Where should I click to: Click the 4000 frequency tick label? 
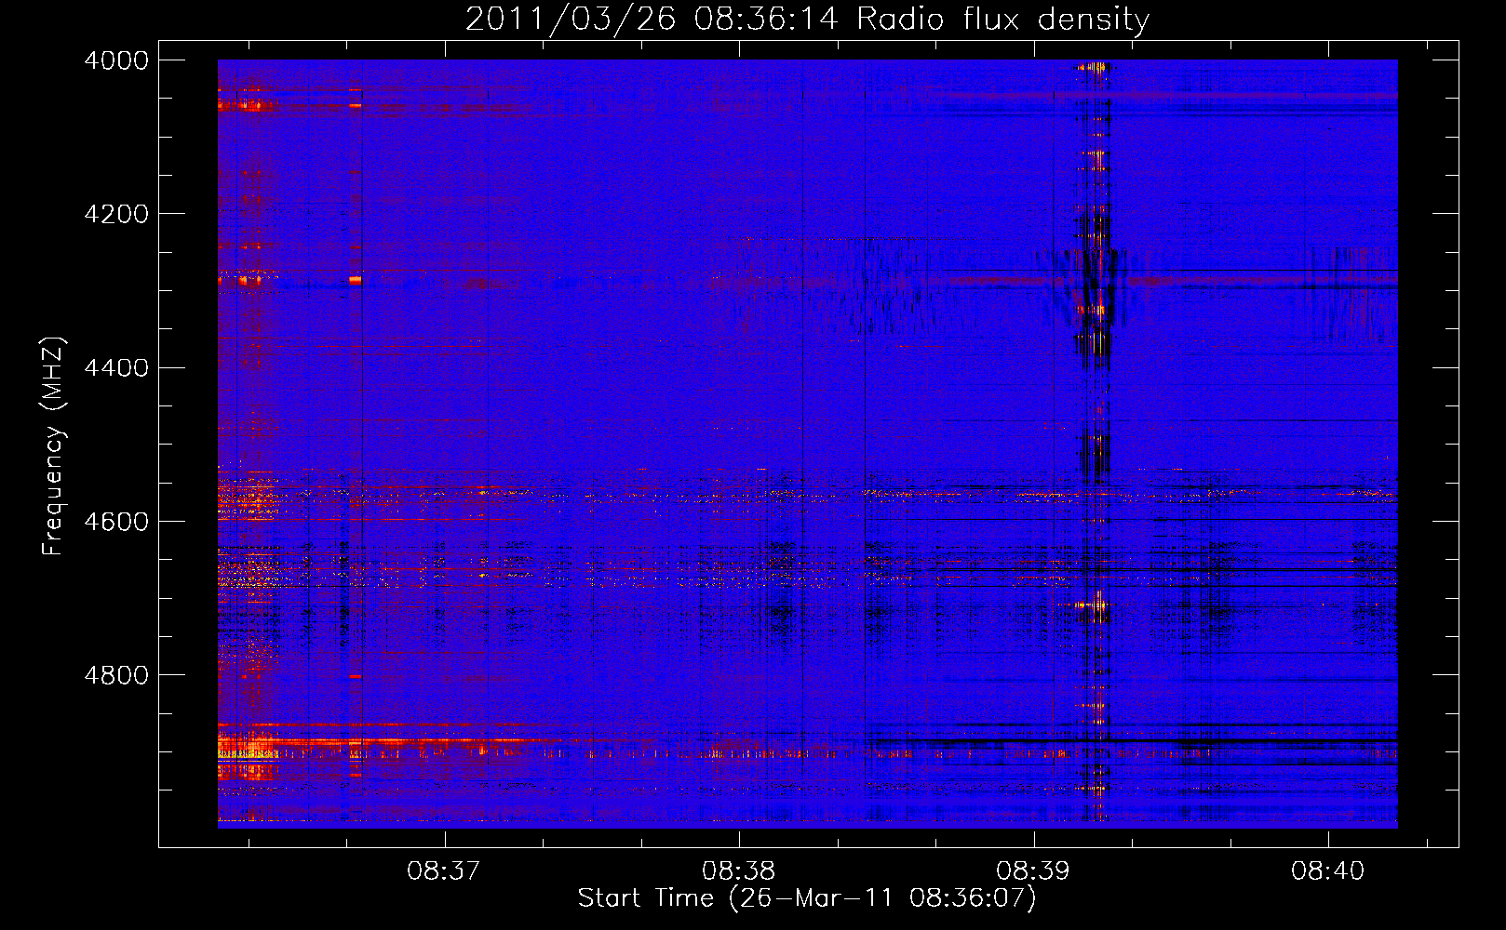pos(116,60)
